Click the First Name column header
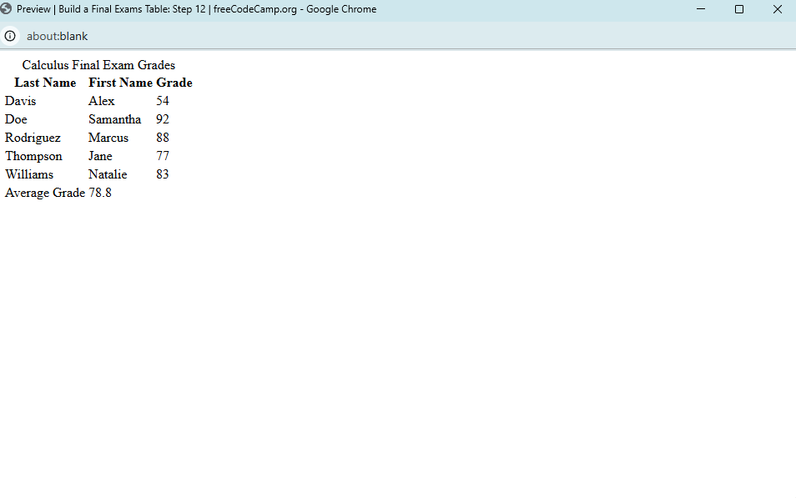The height and width of the screenshot is (498, 796). [x=120, y=83]
